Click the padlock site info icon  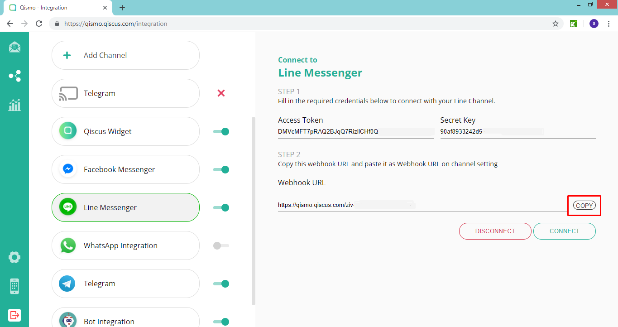(57, 24)
